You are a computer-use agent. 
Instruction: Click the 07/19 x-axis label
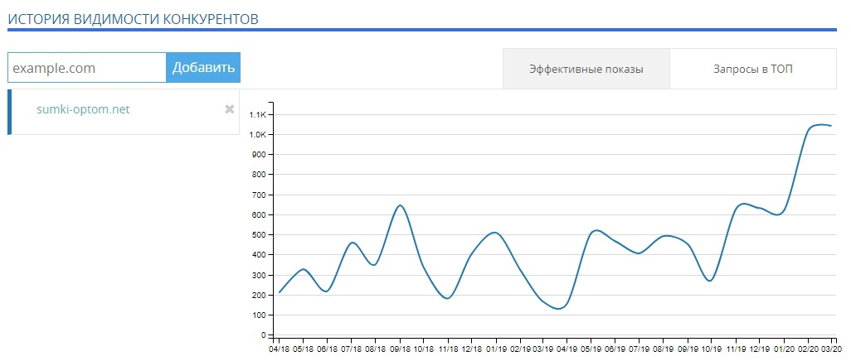(x=639, y=350)
